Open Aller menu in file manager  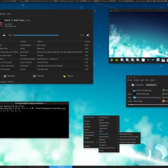[147, 80]
